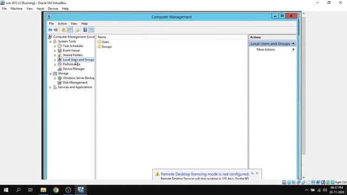Expand the Performance node arrow
This screenshot has height=195, width=347.
pos(55,64)
